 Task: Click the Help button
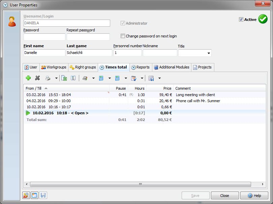click(254, 196)
